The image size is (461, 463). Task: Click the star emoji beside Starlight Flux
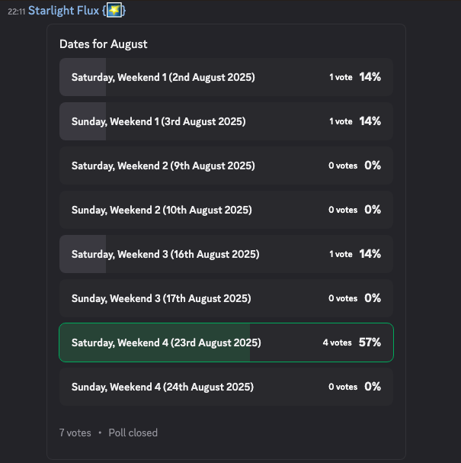(x=114, y=11)
